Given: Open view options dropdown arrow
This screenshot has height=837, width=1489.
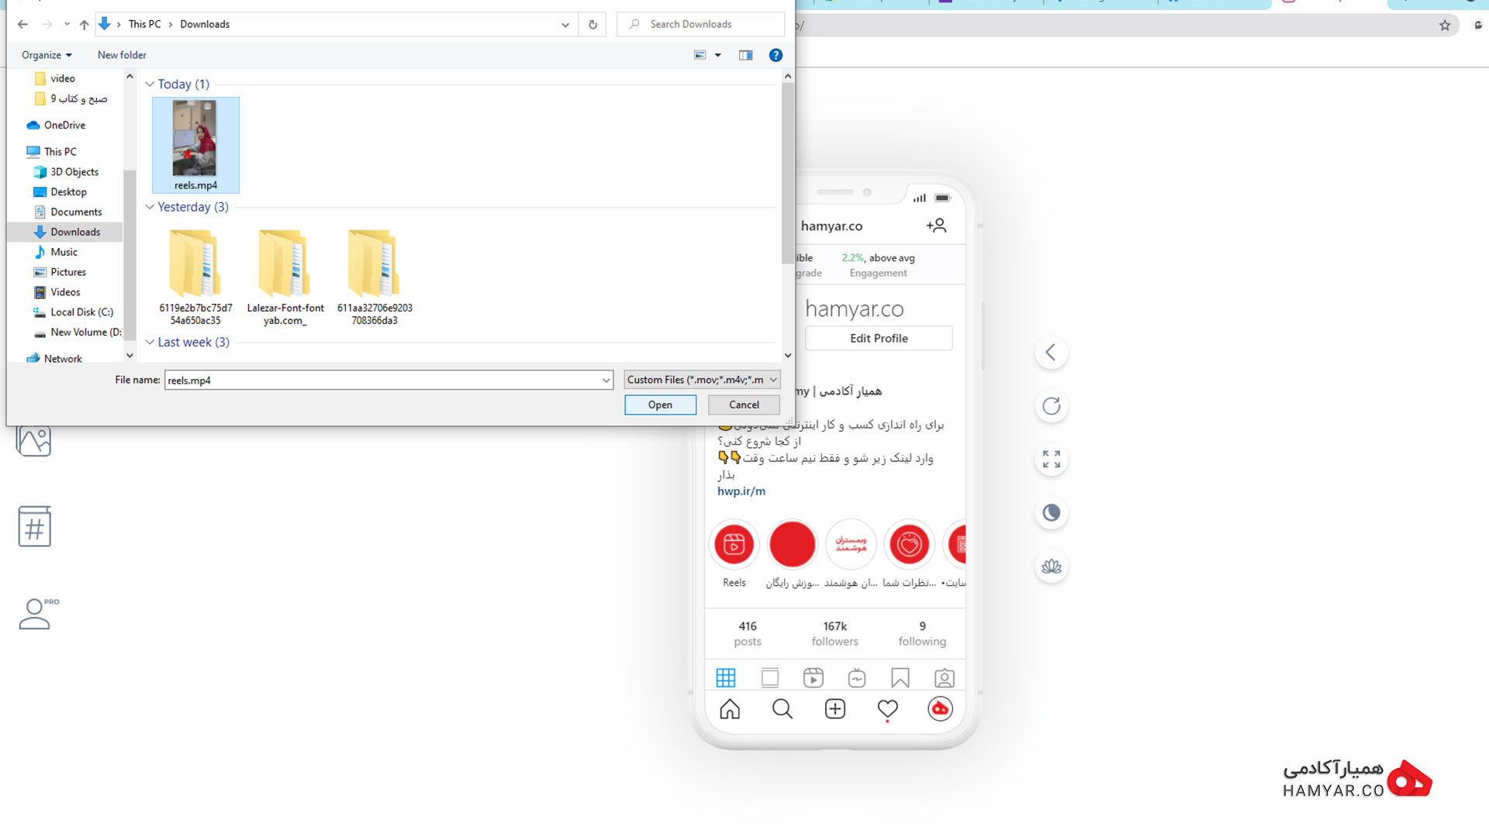Looking at the screenshot, I should 718,55.
